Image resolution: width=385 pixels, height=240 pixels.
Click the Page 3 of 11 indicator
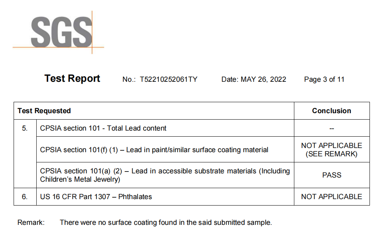pos(324,79)
